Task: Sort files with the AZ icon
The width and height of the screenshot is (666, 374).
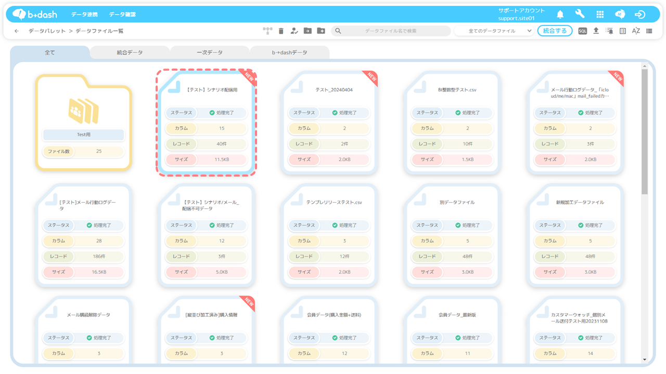Action: tap(636, 31)
